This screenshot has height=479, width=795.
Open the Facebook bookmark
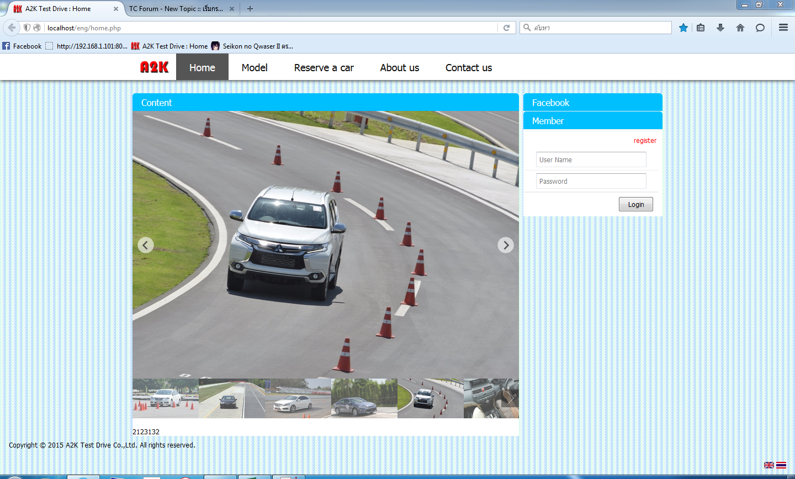[22, 46]
